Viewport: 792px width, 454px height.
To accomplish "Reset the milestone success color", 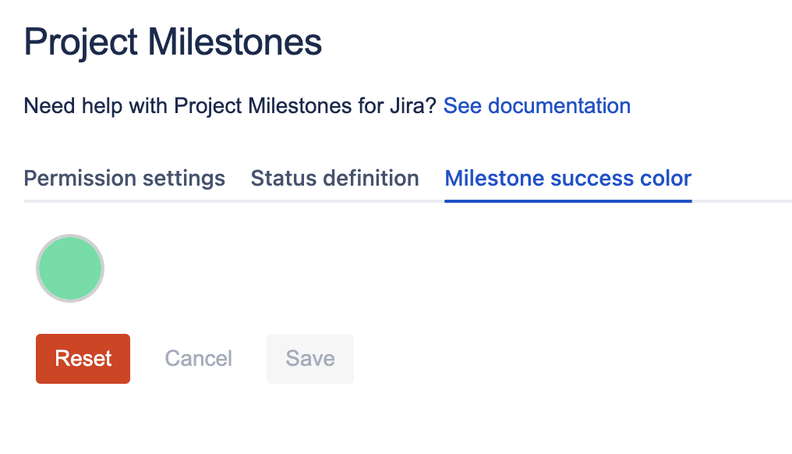I will pyautogui.click(x=83, y=359).
